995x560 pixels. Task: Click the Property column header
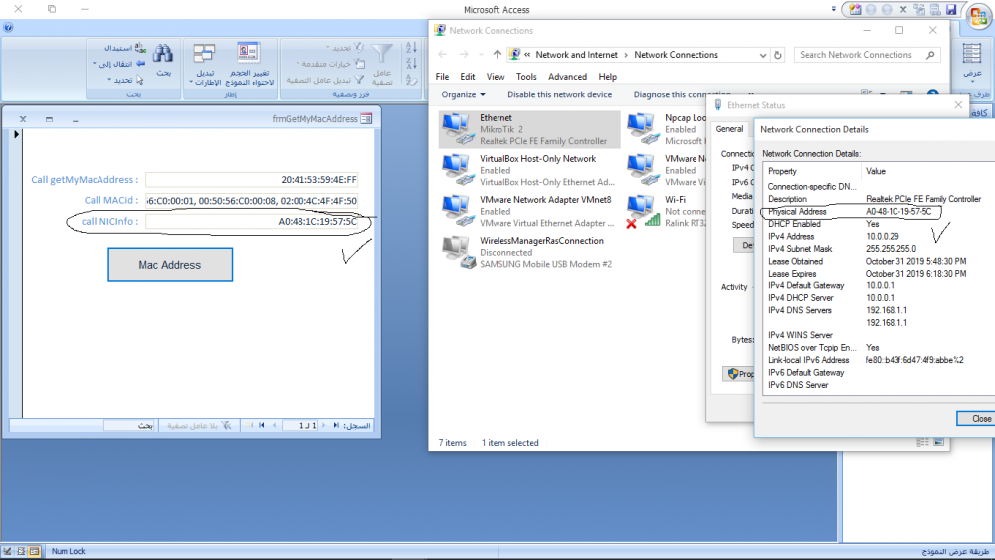[812, 171]
